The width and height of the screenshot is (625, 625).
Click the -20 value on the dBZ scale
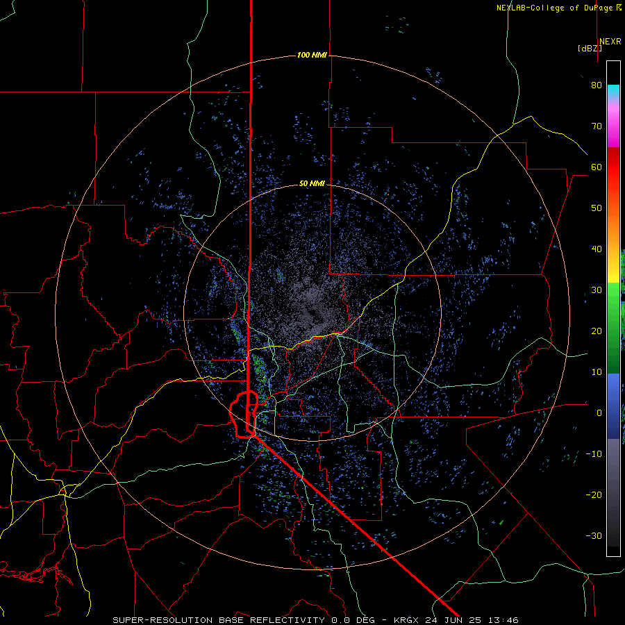pos(594,495)
